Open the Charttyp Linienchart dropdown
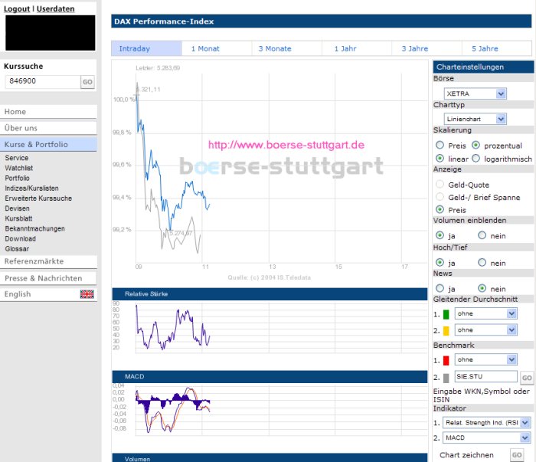536x462 pixels. [476, 119]
